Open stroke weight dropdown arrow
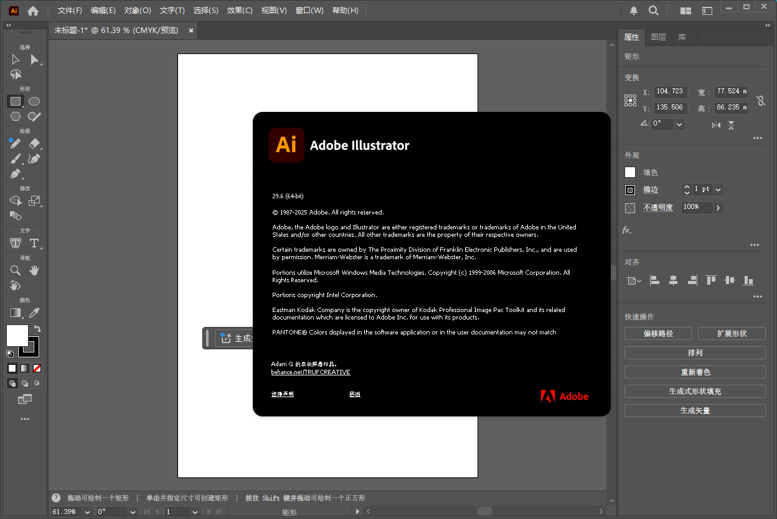Screen dimensions: 777x519 (718, 190)
